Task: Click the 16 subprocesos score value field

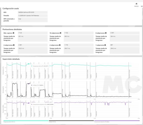Action: coord(79,33)
